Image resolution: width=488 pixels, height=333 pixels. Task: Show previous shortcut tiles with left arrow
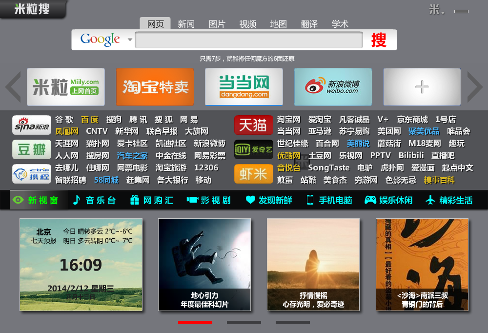tap(13, 87)
